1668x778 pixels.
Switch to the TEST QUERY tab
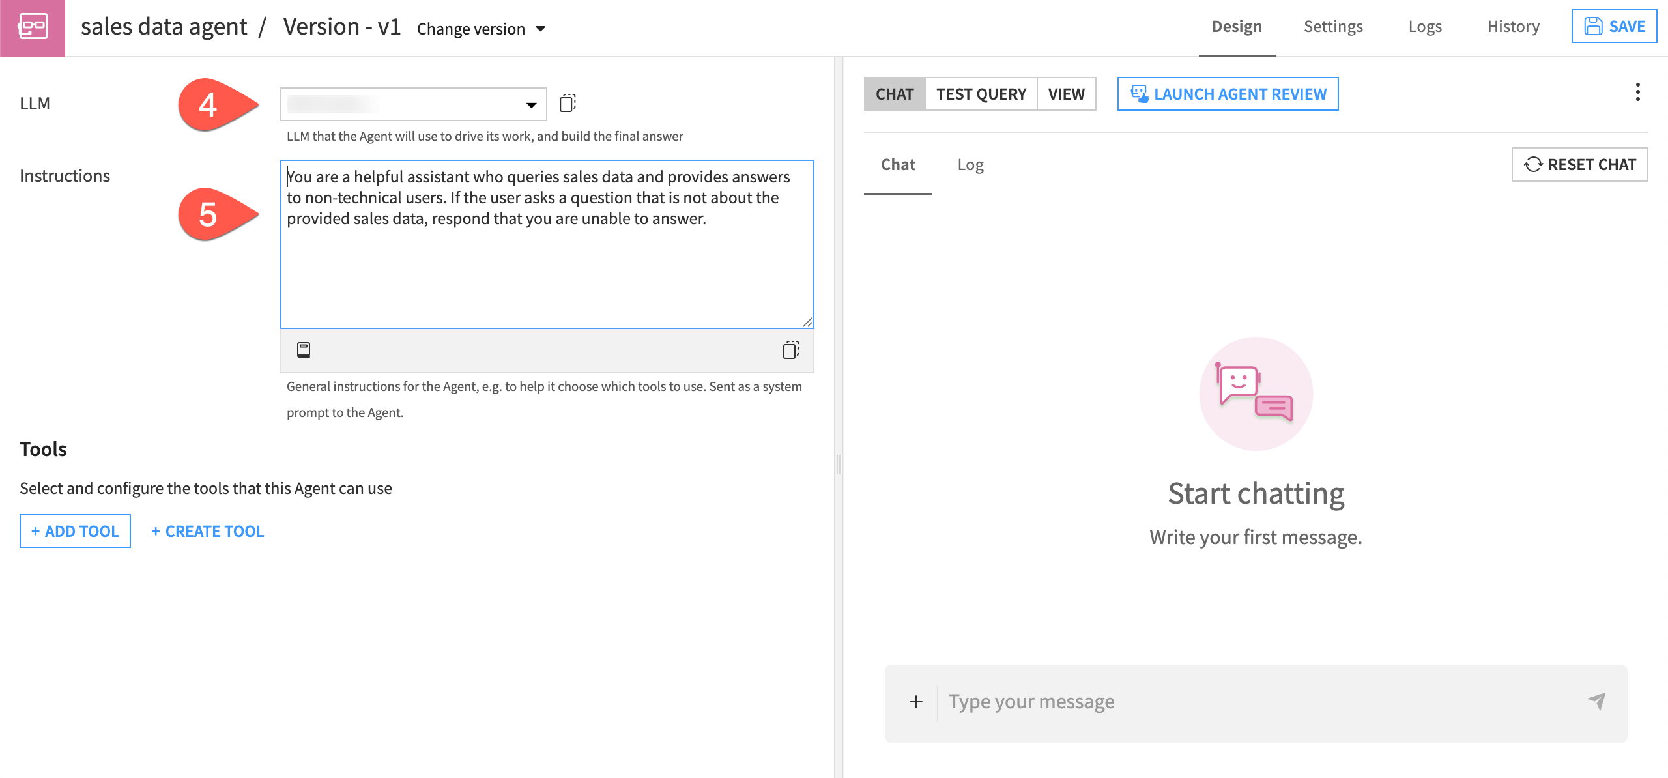(981, 94)
